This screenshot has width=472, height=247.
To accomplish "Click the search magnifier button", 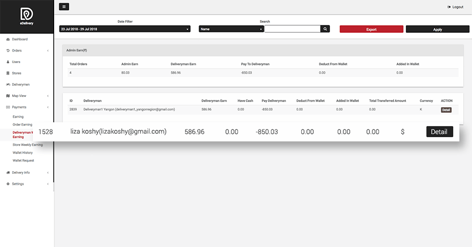I will [x=325, y=29].
